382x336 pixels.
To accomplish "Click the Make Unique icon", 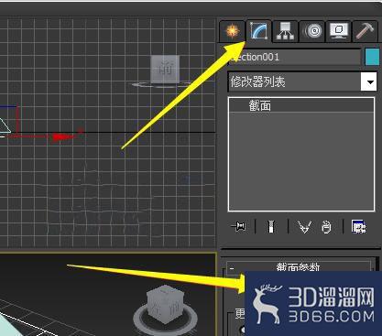I will [304, 227].
